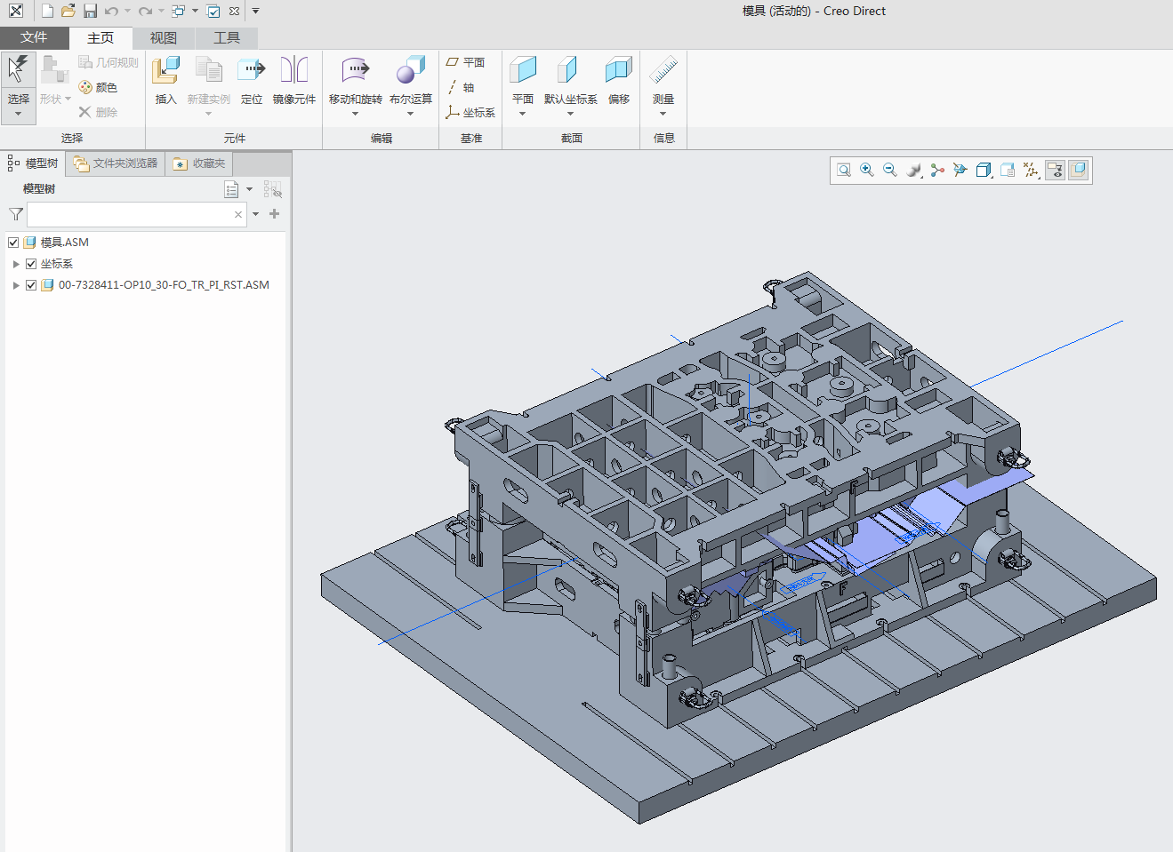Viewport: 1173px width, 852px height.
Task: Click the save icon in quick access toolbar
Action: click(90, 11)
